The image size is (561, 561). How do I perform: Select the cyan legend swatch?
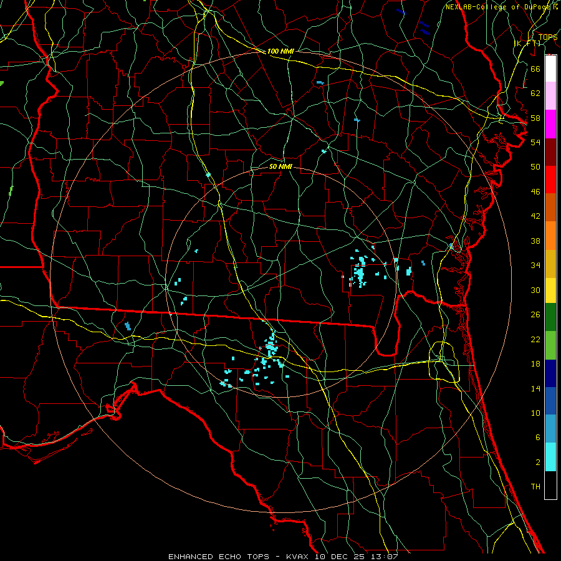tap(550, 456)
